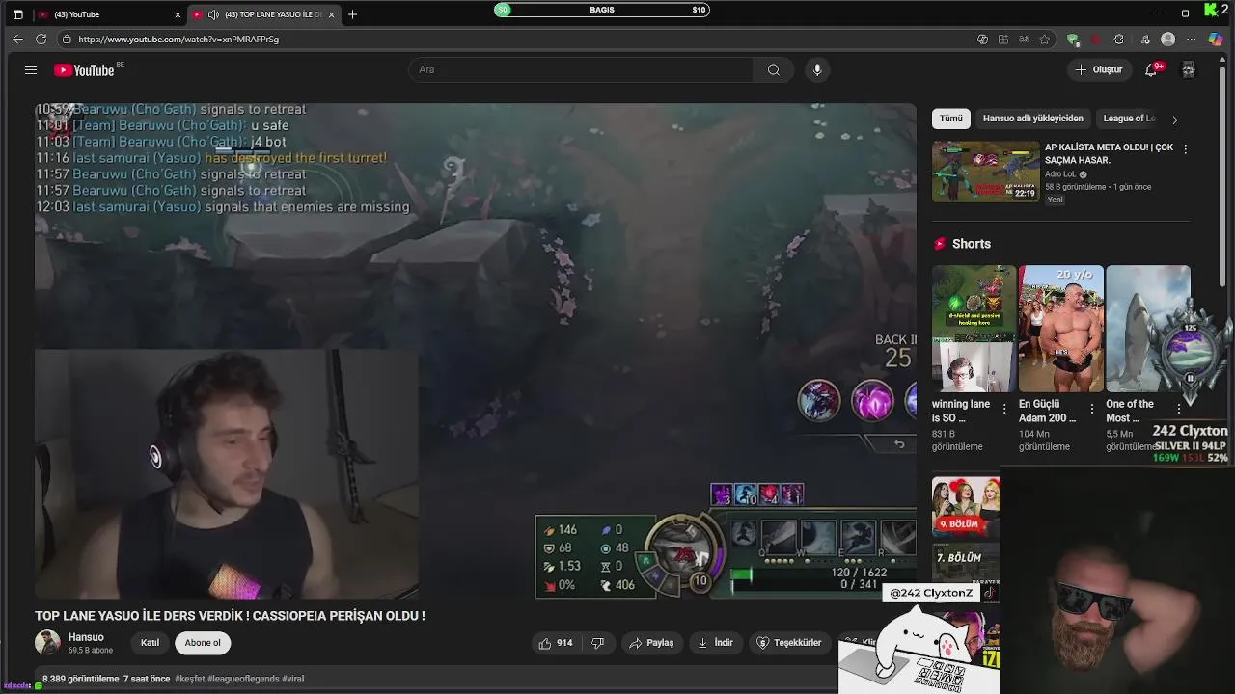Go back using the browser back arrow
Viewport: 1235px width, 694px height.
pyautogui.click(x=17, y=39)
